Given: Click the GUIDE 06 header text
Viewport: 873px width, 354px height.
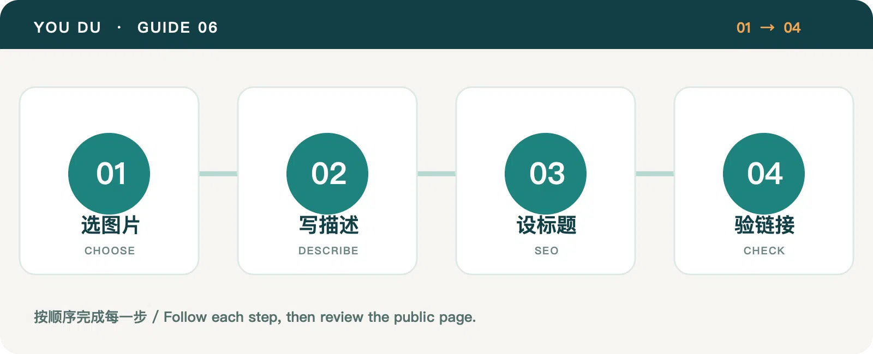Looking at the screenshot, I should click(x=177, y=27).
